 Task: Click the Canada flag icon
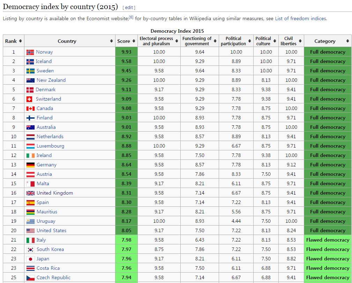pyautogui.click(x=30, y=109)
